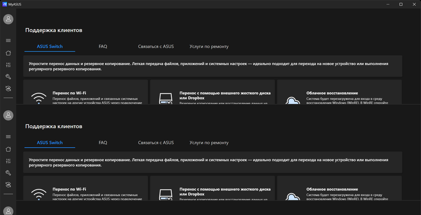421x215 pixels.
Task: Select upper Перенос по Wi-Fi card title
Action: (x=69, y=93)
